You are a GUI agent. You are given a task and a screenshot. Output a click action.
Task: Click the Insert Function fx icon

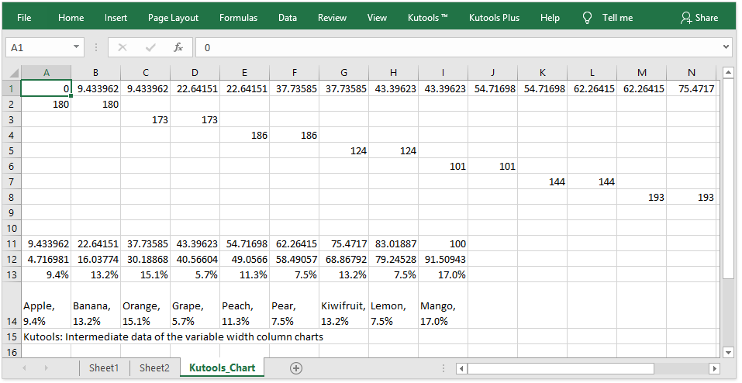click(x=178, y=47)
